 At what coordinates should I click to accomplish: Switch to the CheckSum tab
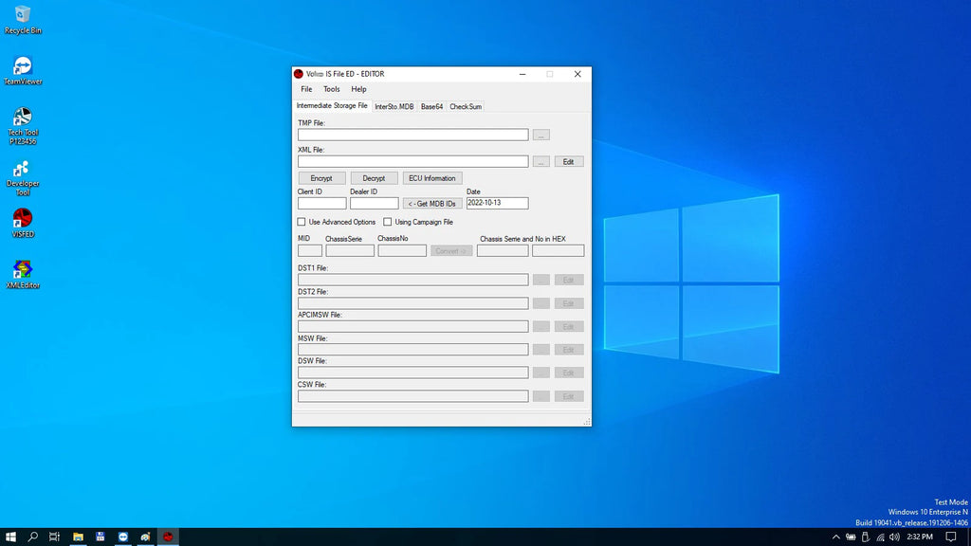(x=466, y=106)
